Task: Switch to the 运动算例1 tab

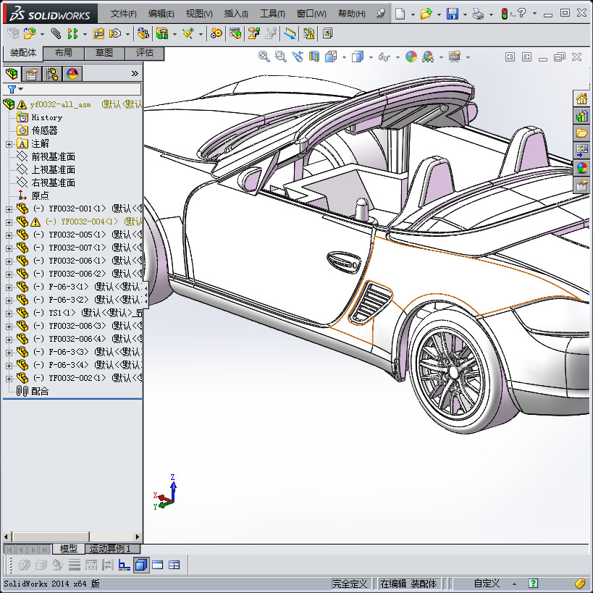Action: click(110, 549)
